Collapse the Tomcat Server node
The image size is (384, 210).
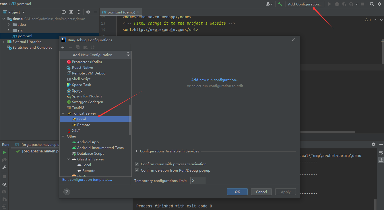[x=63, y=113]
